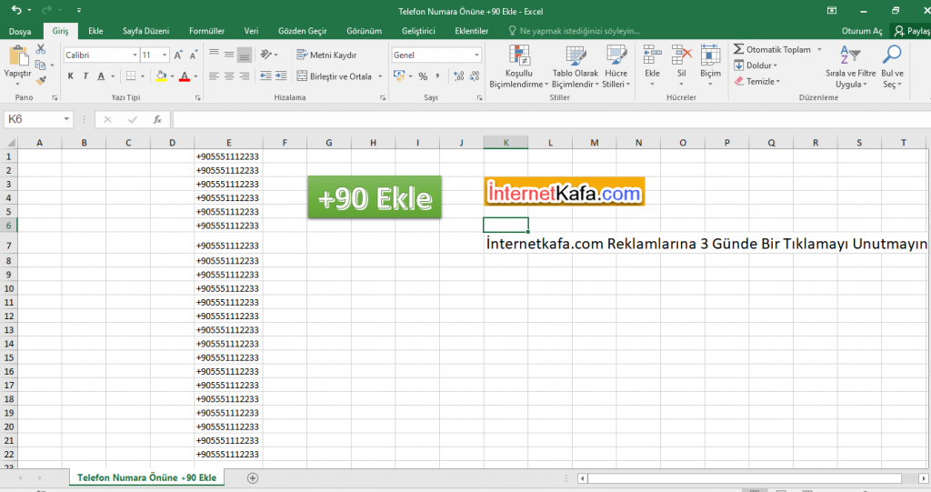Click the green +90 Ekle button
The width and height of the screenshot is (931, 492).
[375, 196]
